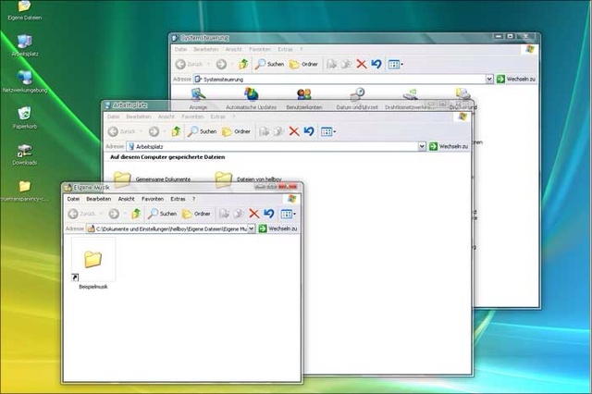Open Datei menu in Eigene Musik window

point(73,199)
